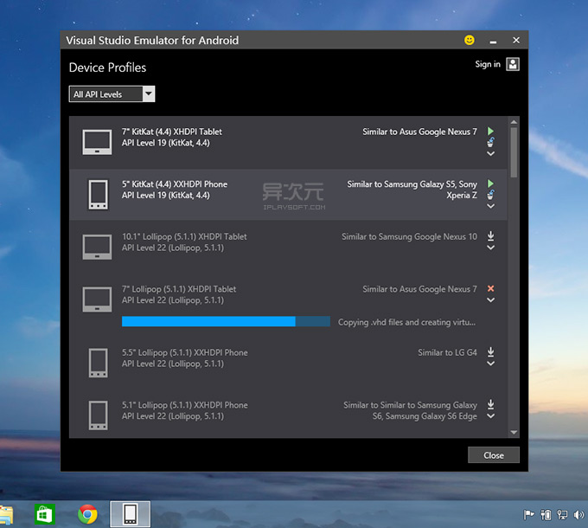588x528 pixels.
Task: Uninstall the 7" KitKat XHDPI Tablet profile
Action: (490, 142)
